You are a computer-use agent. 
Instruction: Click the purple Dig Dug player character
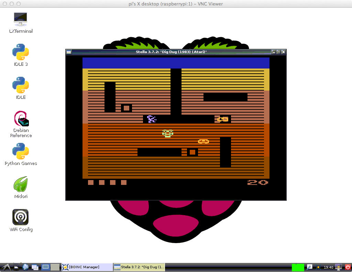tap(151, 119)
